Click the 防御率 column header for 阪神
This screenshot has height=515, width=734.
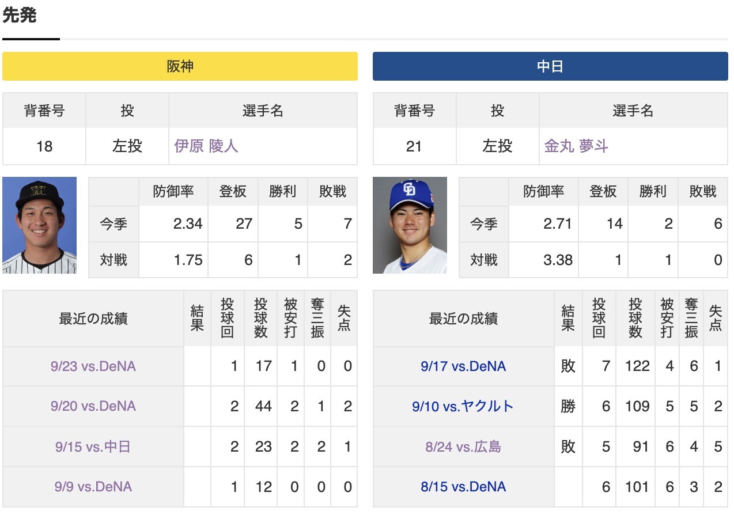coord(173,191)
